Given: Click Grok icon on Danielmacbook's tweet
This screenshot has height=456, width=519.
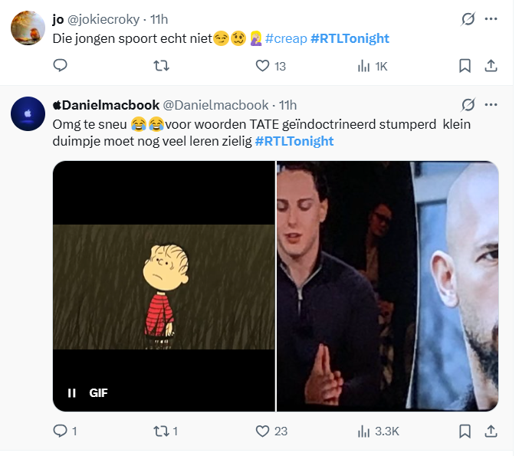Looking at the screenshot, I should tap(468, 104).
